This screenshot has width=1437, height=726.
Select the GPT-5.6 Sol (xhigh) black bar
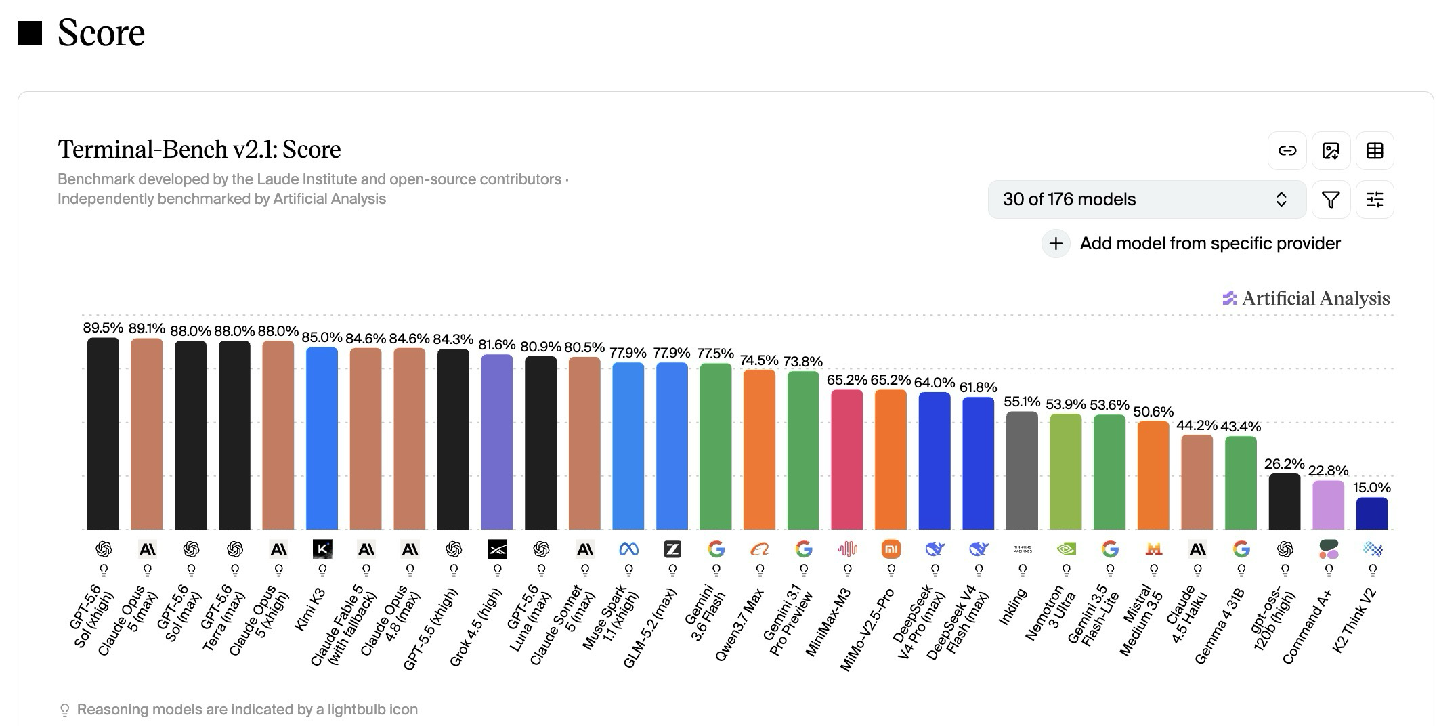tap(103, 433)
